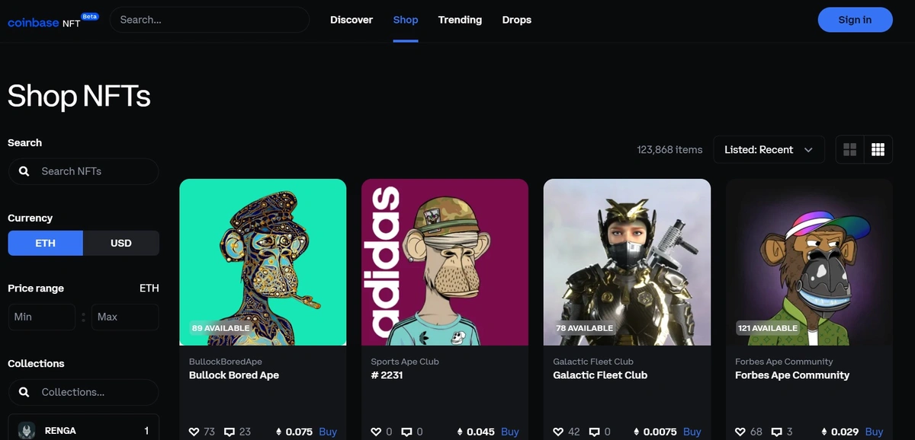Click the magnifier icon in Search NFTs

[24, 171]
